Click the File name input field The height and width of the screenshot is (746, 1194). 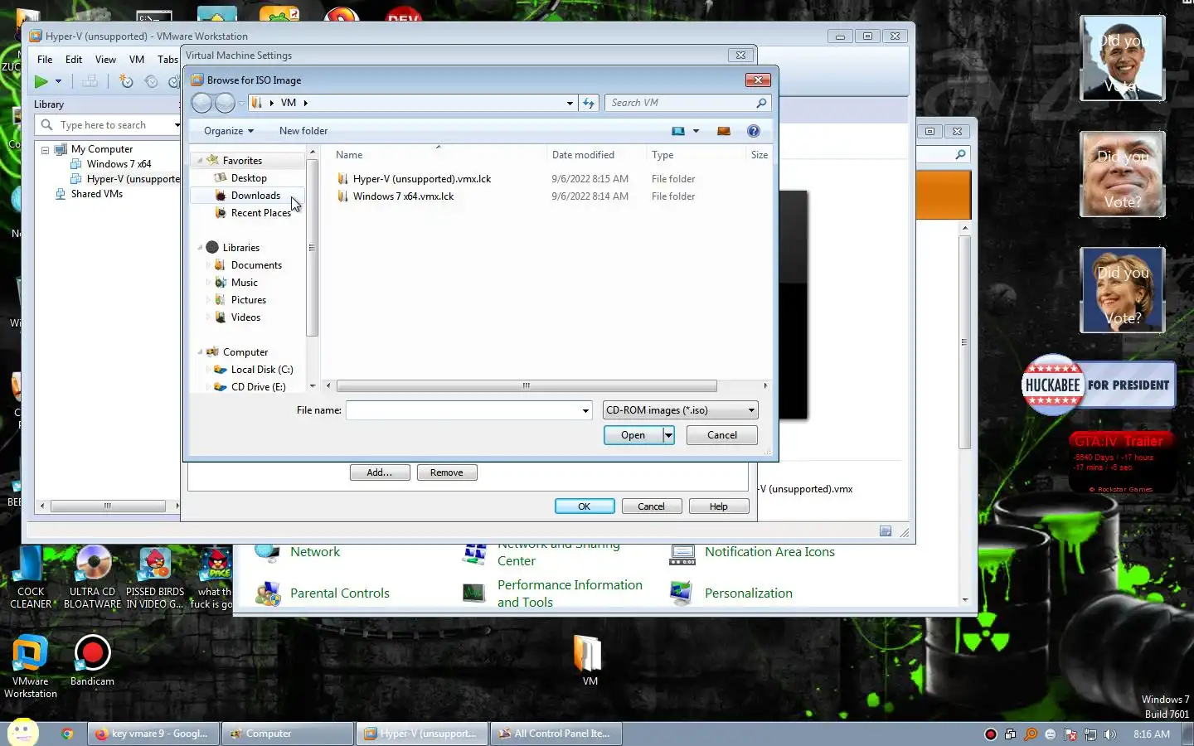tap(463, 410)
